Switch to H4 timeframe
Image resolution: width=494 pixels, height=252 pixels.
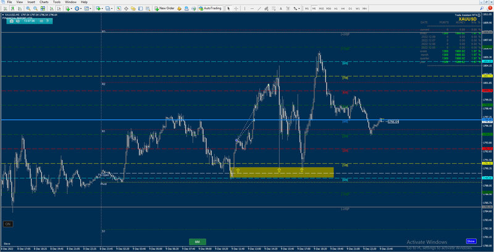pyautogui.click(x=343, y=9)
